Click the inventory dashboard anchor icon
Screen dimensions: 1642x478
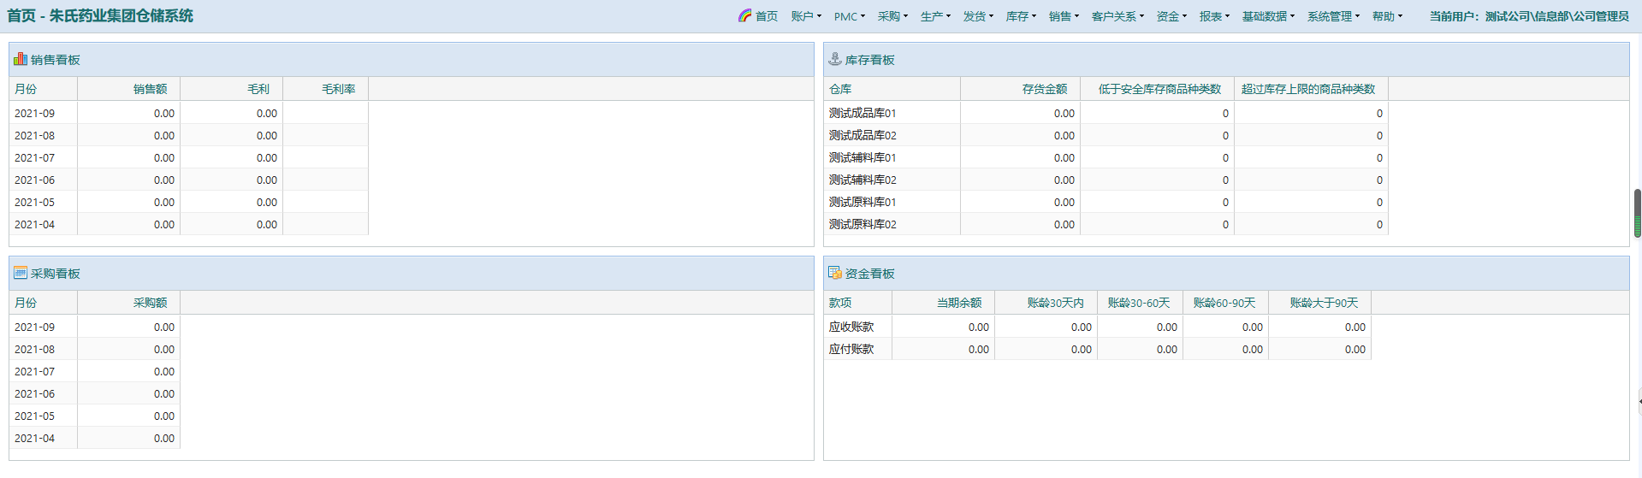click(834, 59)
